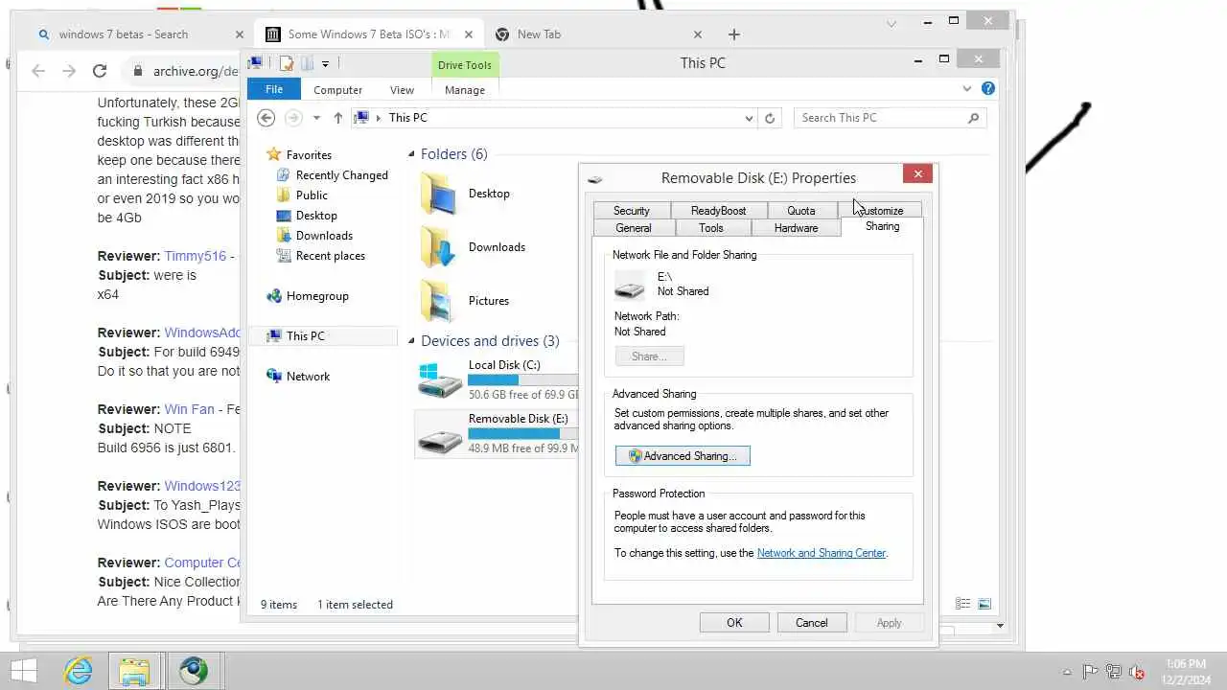Click the Sharing tab

pyautogui.click(x=882, y=226)
